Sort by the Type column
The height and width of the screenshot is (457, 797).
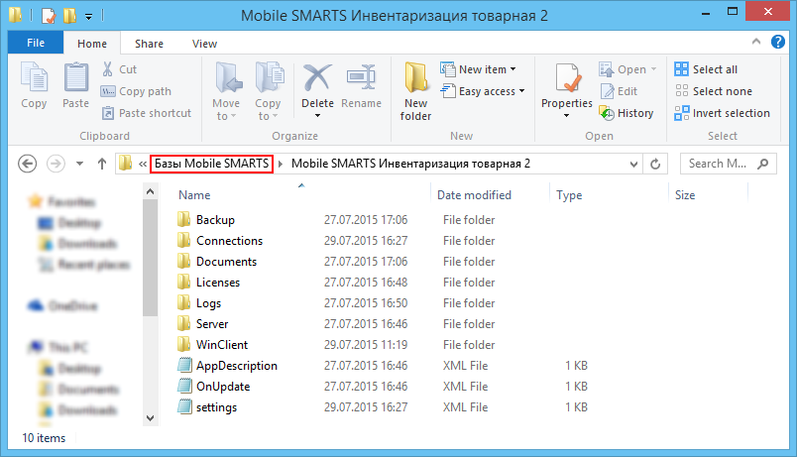[569, 195]
